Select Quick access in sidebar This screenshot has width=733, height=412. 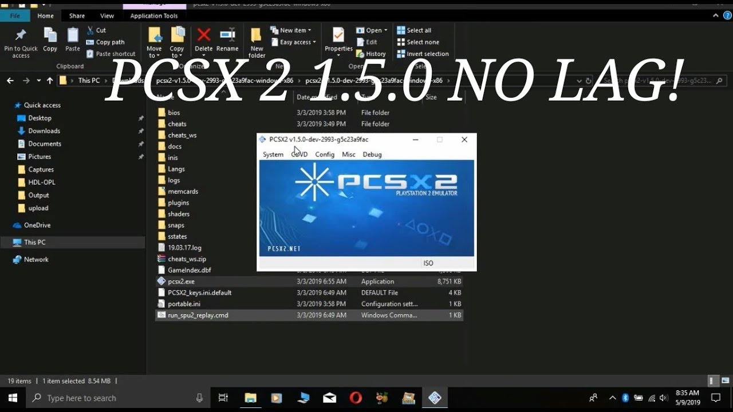coord(42,105)
